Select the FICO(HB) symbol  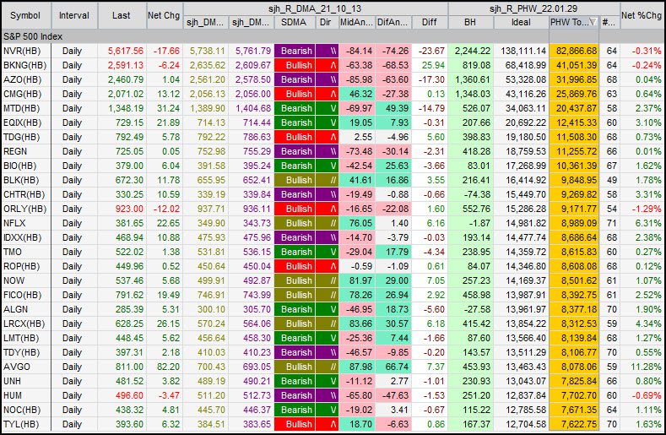point(23,295)
